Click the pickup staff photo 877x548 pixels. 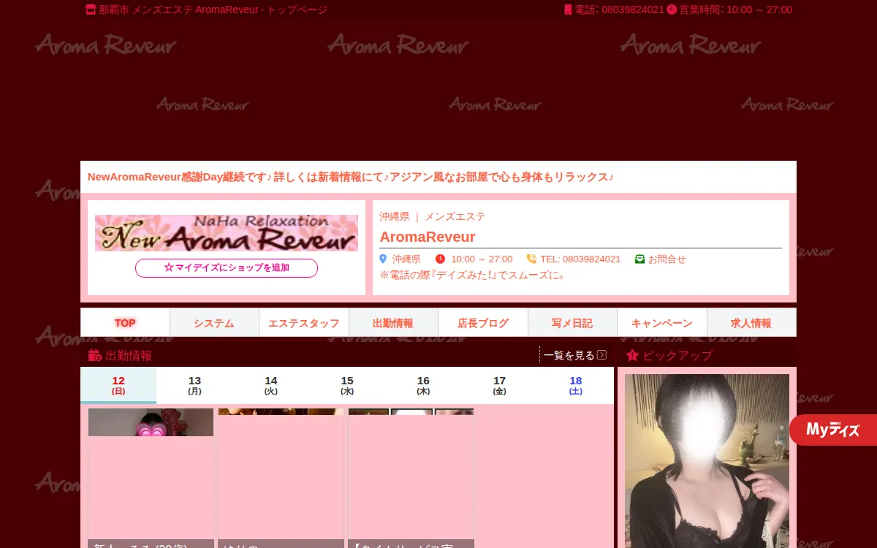coord(707,461)
